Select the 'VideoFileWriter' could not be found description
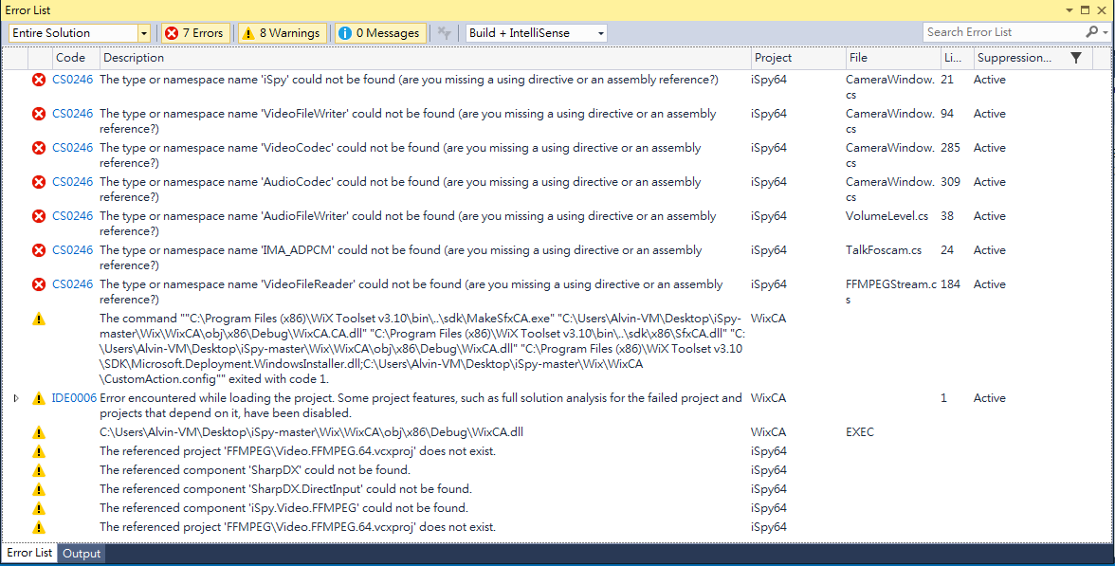The width and height of the screenshot is (1115, 566). [x=408, y=121]
